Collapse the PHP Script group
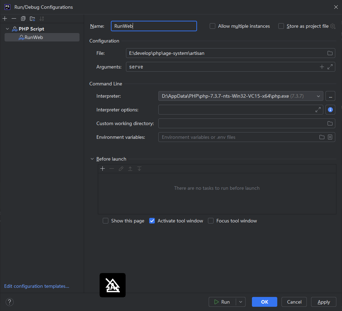The width and height of the screenshot is (342, 311). coord(7,28)
